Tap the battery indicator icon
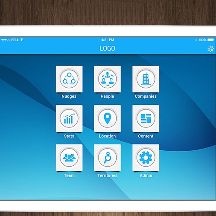216x216 pixels. [x=211, y=40]
